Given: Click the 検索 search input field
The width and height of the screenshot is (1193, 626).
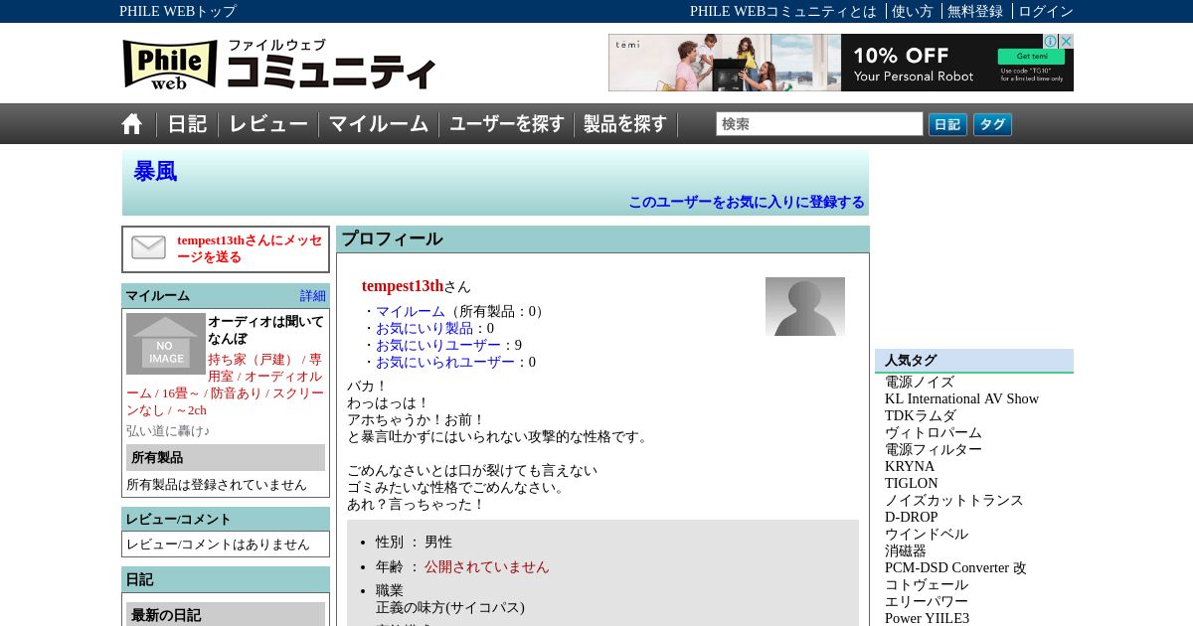Looking at the screenshot, I should pos(819,124).
